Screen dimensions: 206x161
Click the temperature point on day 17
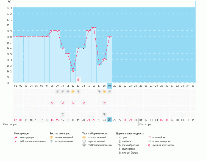click(99, 65)
